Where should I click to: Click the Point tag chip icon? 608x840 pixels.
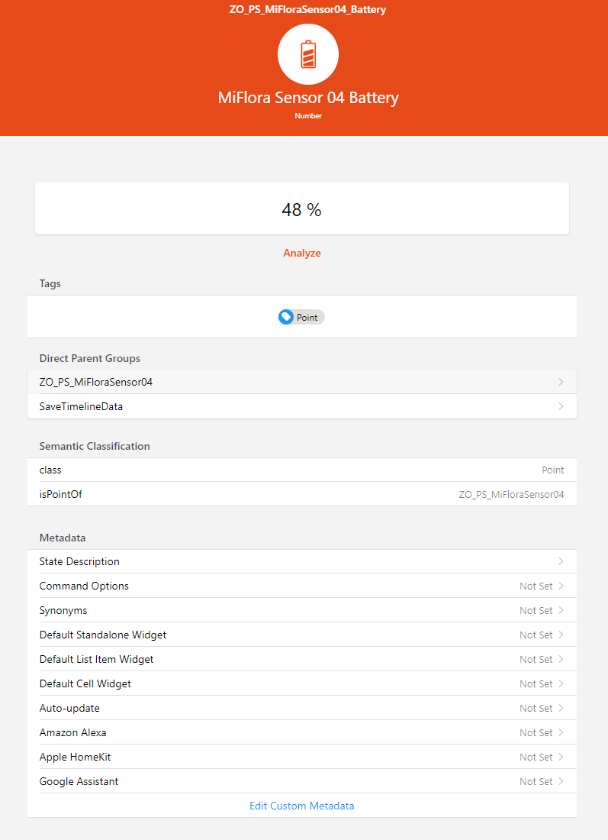(x=285, y=316)
